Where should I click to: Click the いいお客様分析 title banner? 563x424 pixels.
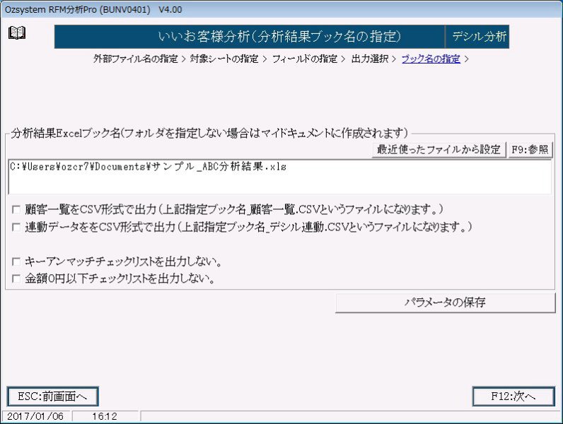(x=250, y=37)
